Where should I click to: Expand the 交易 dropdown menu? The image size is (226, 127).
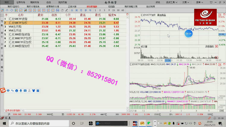pos(185,2)
